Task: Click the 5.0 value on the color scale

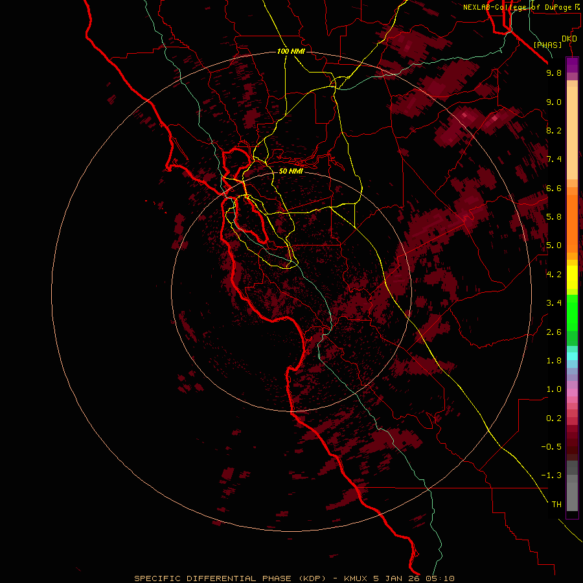Action: coord(554,246)
